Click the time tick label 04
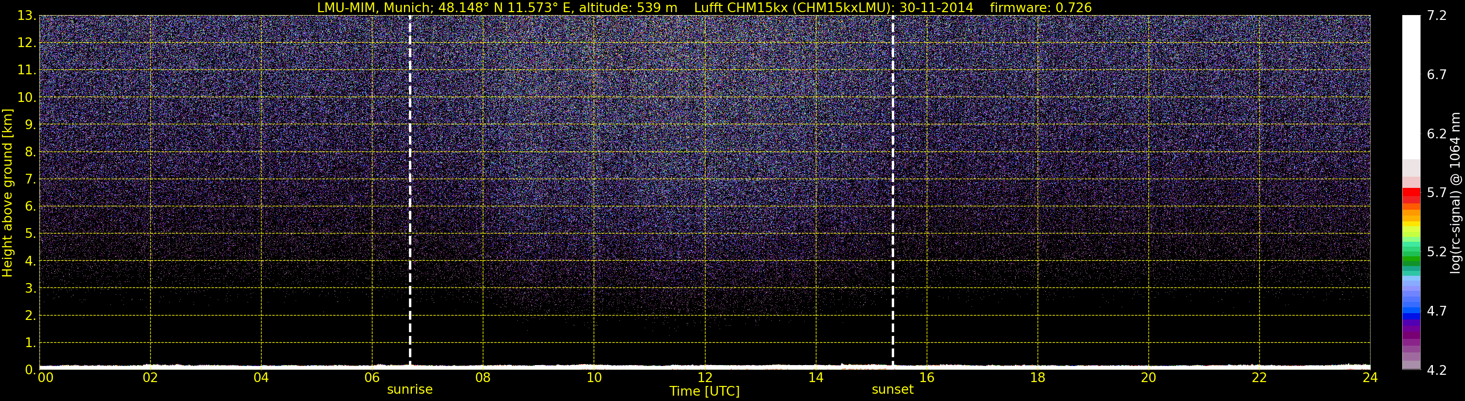 pyautogui.click(x=261, y=378)
